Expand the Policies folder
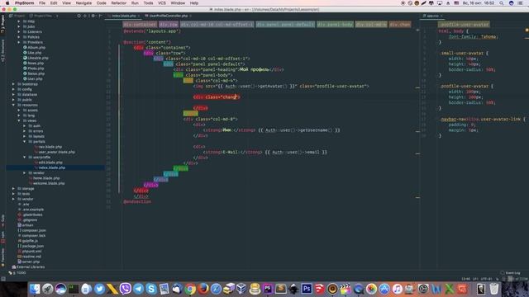Screen dimensions: 529x297 pyautogui.click(x=19, y=37)
